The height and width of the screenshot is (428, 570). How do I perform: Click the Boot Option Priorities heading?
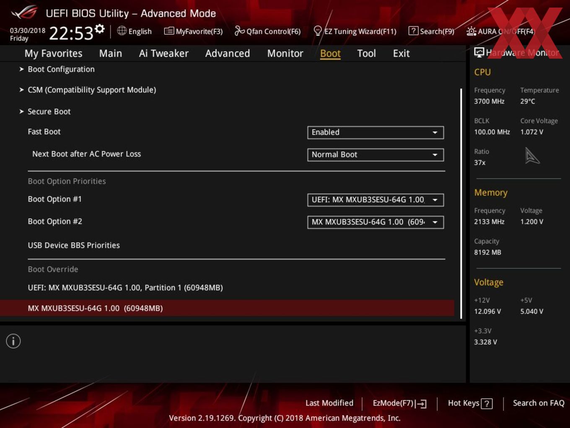67,181
